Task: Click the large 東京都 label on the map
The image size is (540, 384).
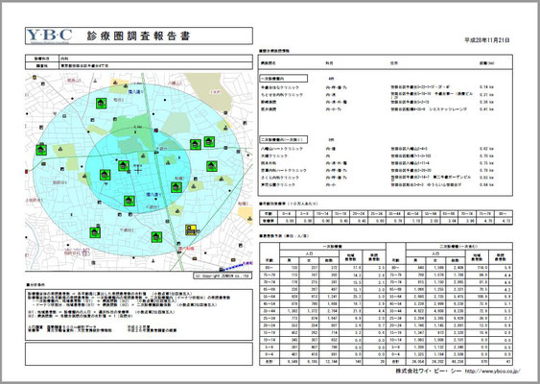Action: [77, 252]
